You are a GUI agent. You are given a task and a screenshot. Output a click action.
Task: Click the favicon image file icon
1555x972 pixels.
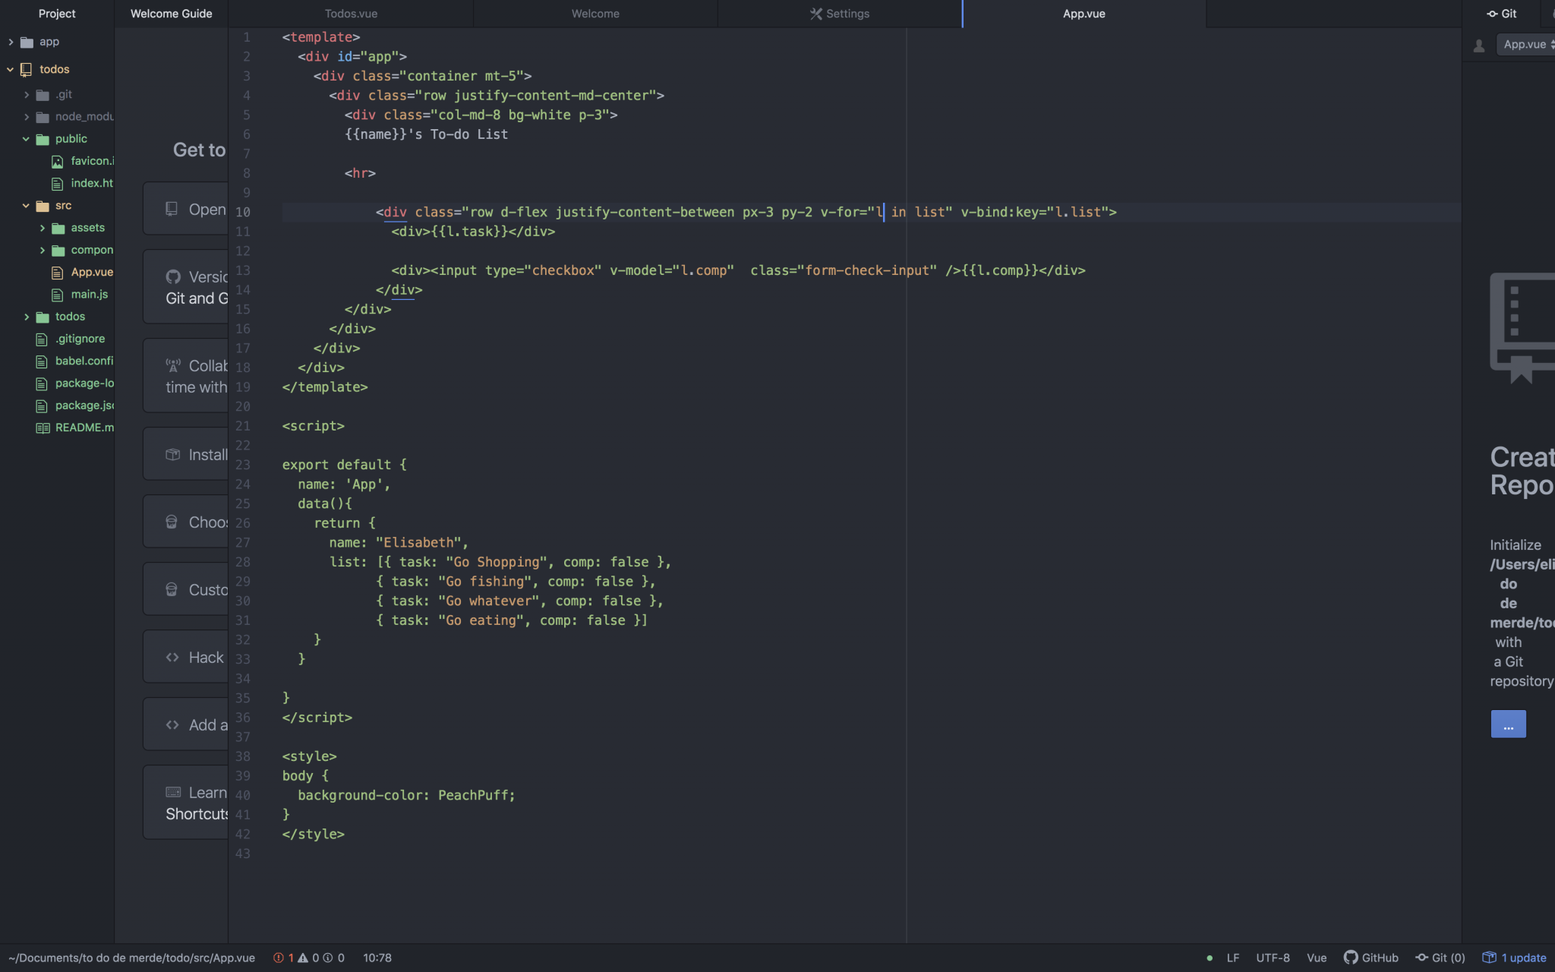click(x=58, y=161)
